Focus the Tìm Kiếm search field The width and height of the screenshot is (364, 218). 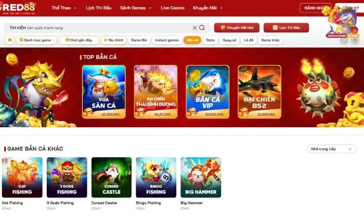[x=100, y=28]
